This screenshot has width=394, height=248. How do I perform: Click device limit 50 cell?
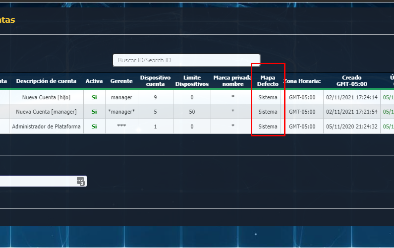tap(192, 112)
